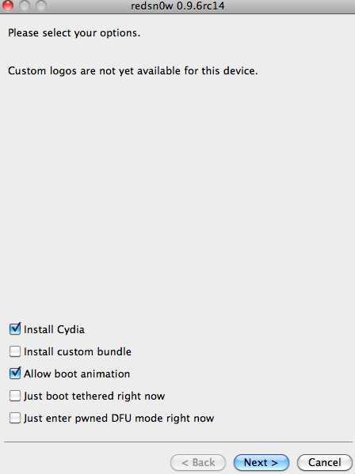Click the "Install custom bundle" label text
The image size is (355, 474).
click(78, 351)
